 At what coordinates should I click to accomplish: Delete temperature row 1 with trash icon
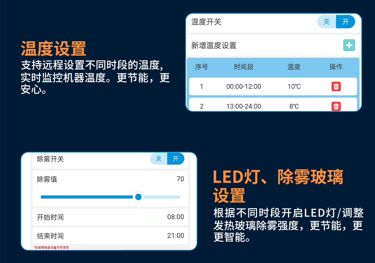coord(336,86)
